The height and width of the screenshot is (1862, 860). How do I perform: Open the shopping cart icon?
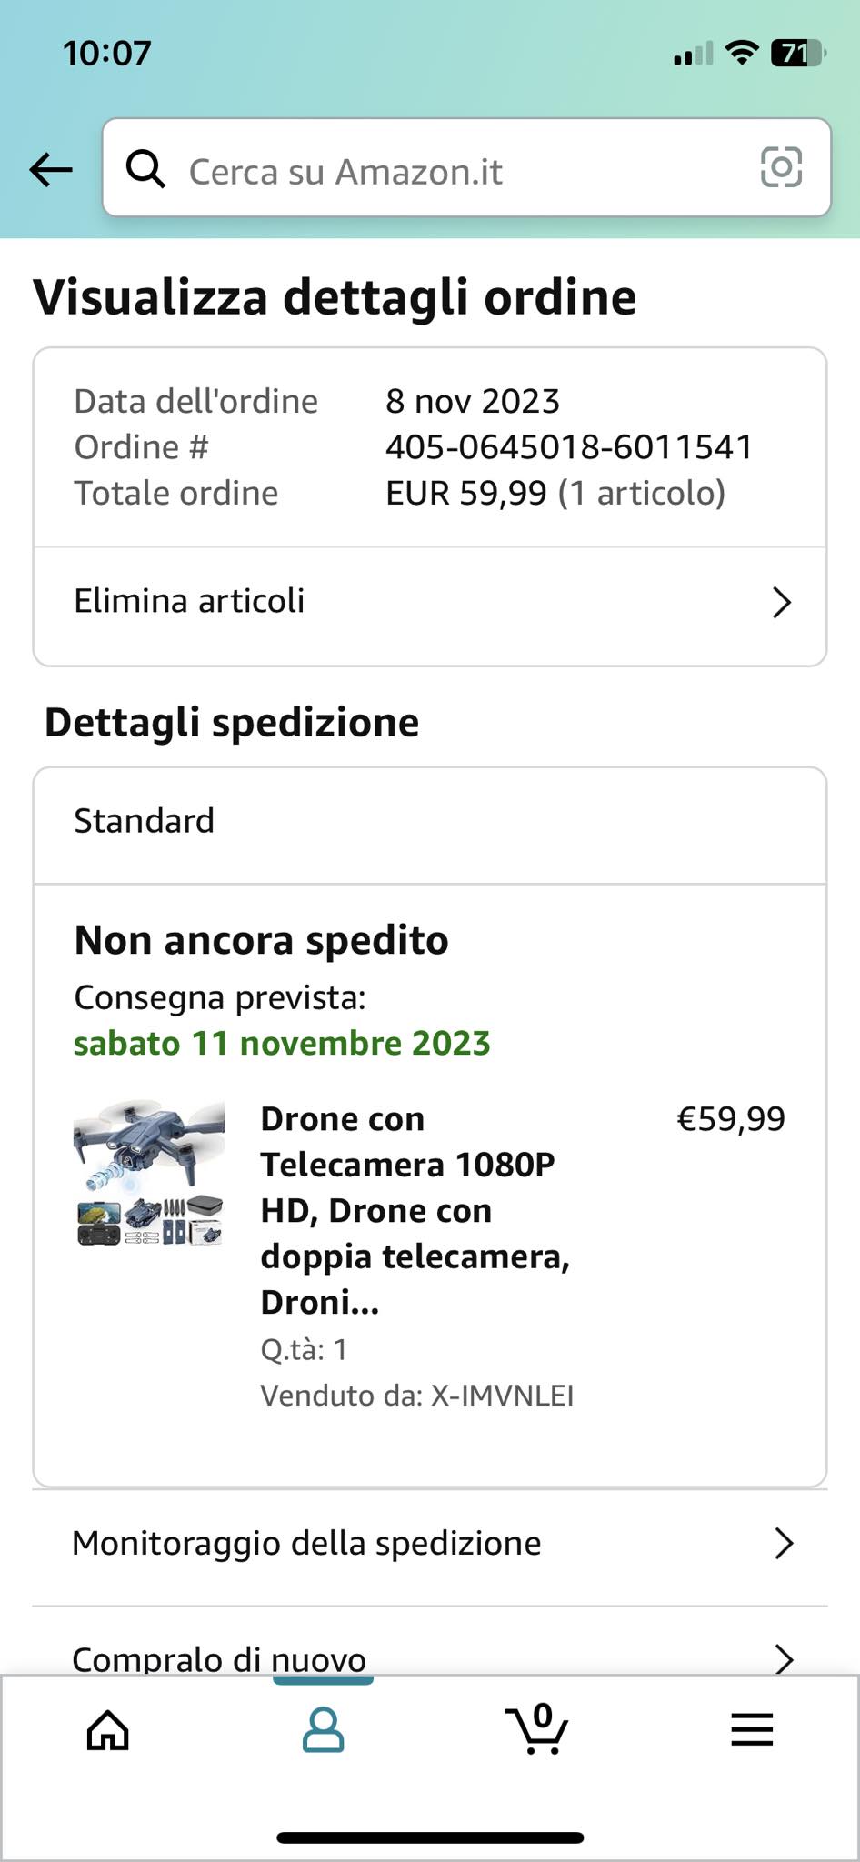pos(537,1728)
